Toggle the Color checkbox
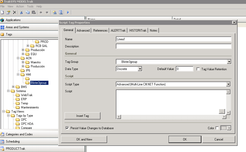Image resolution: width=246 pixels, height=152 pixels. click(x=217, y=128)
